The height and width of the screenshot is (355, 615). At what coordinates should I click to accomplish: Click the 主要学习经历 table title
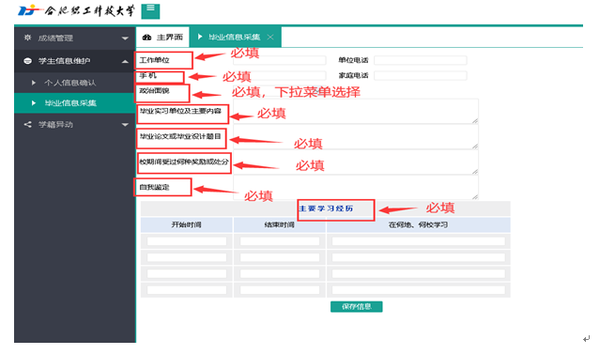[326, 208]
